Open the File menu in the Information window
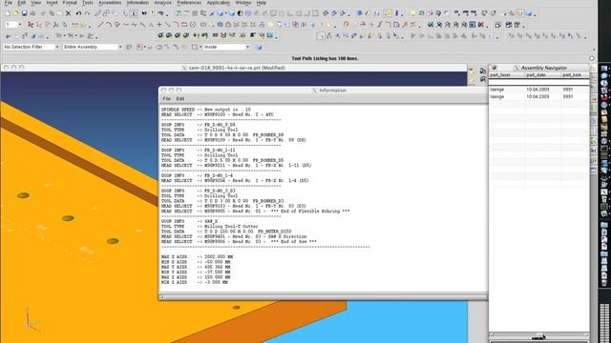Screen dimensions: 611x343 tap(166, 99)
